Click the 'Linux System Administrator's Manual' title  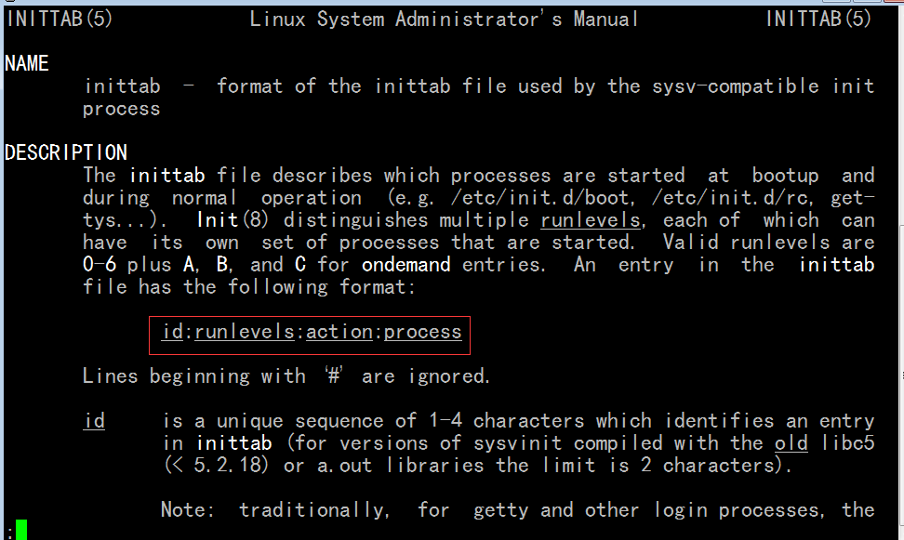coord(445,19)
